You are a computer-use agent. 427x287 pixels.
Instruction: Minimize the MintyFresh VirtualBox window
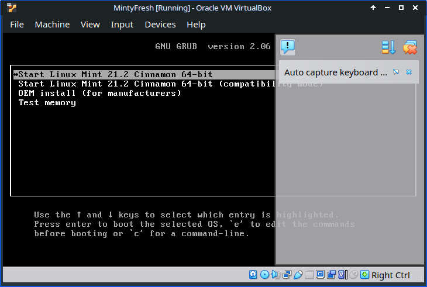(387, 8)
